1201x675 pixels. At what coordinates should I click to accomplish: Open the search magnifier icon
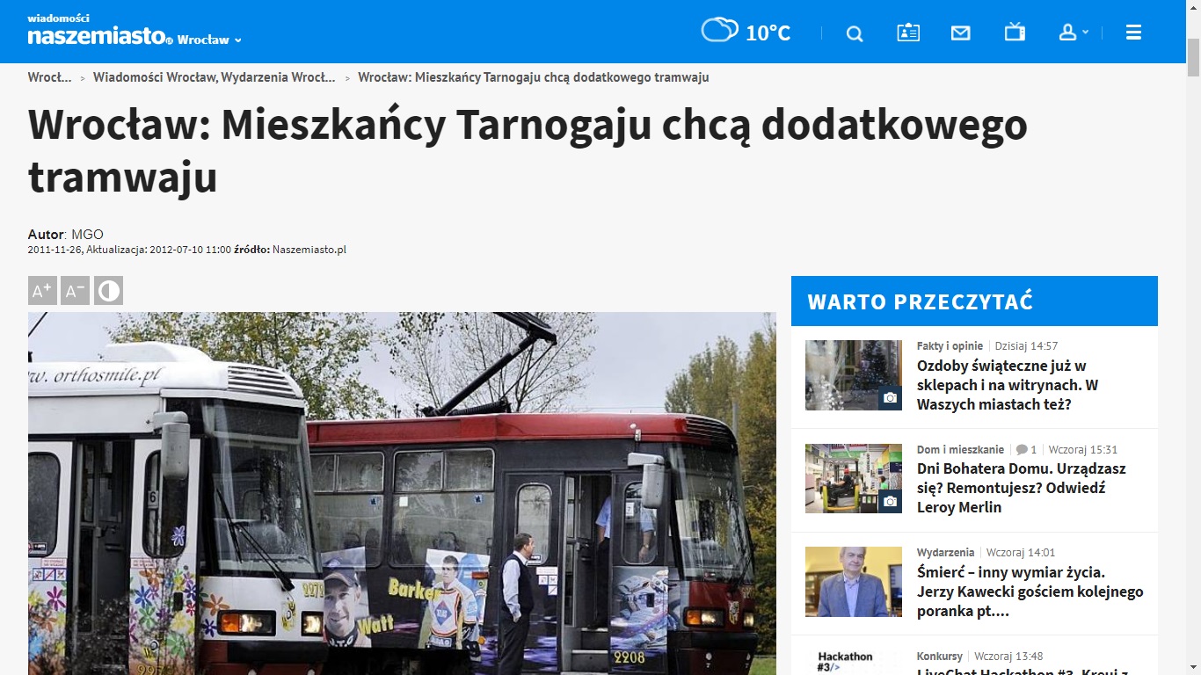click(855, 33)
